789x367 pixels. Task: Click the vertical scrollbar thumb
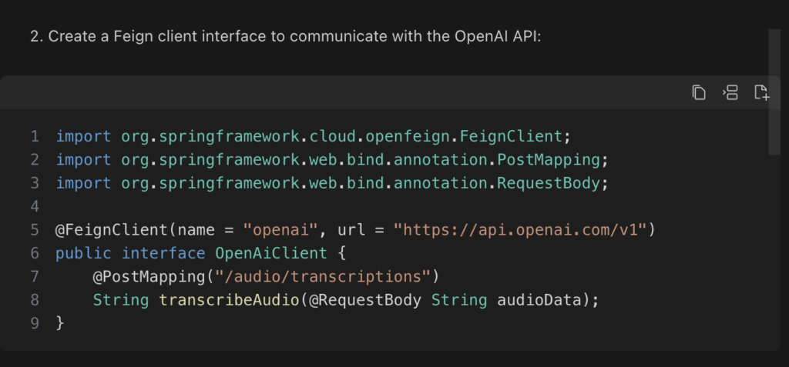(774, 92)
